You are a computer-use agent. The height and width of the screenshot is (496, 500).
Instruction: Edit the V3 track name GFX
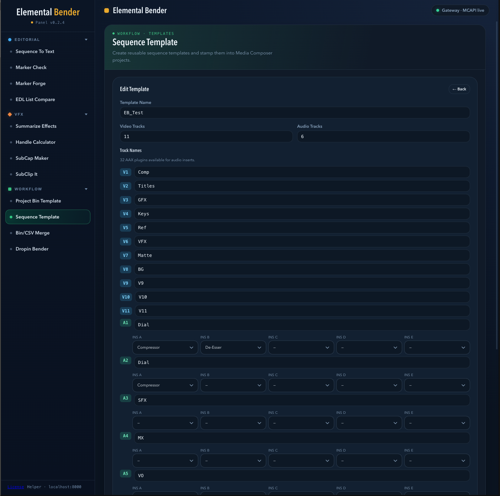tap(302, 200)
